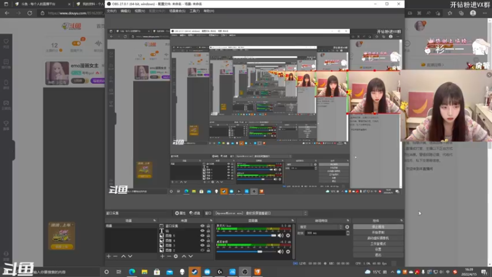Viewport: 492px width, 277px height.
Task: Move scene down arrow icon
Action: coord(130,256)
